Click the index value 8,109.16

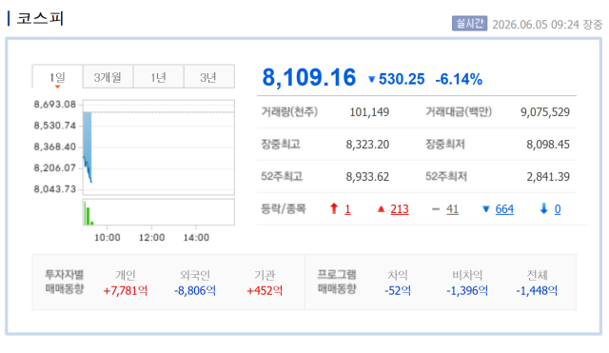click(308, 77)
